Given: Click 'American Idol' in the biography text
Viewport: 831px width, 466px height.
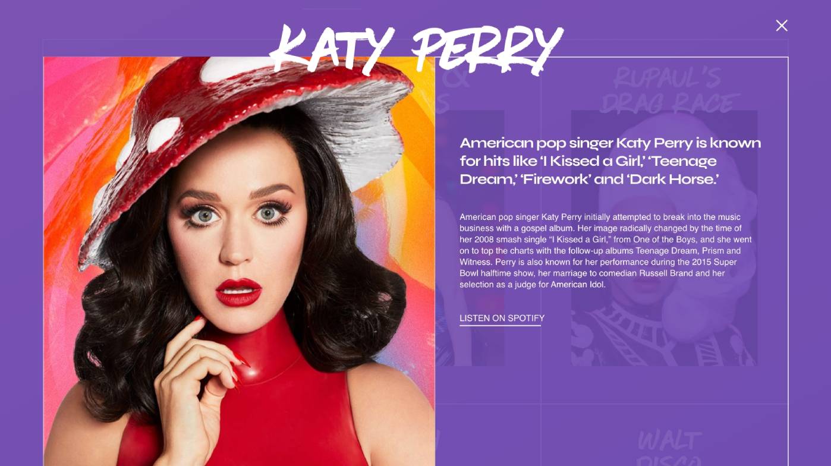Looking at the screenshot, I should [578, 285].
